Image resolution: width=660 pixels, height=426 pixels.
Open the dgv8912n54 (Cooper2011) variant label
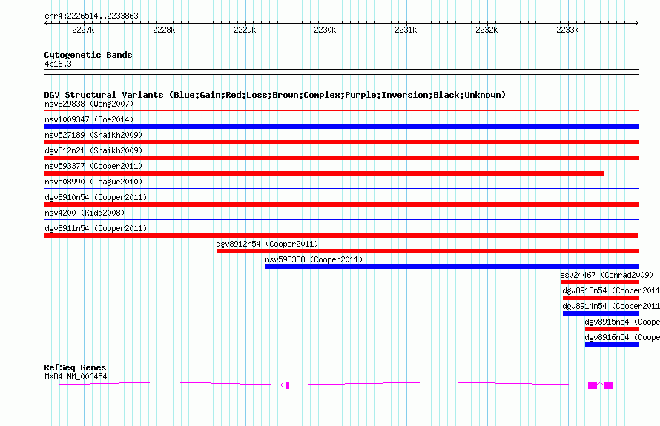tap(267, 244)
